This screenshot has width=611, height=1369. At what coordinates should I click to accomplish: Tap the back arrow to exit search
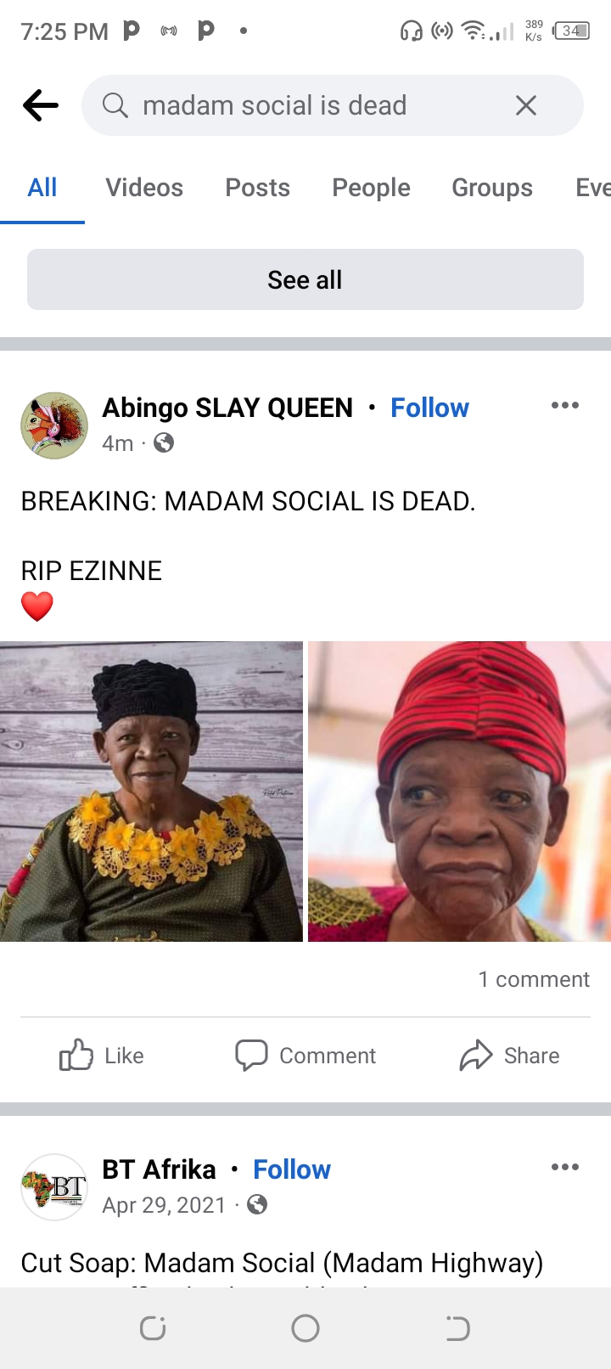click(40, 104)
